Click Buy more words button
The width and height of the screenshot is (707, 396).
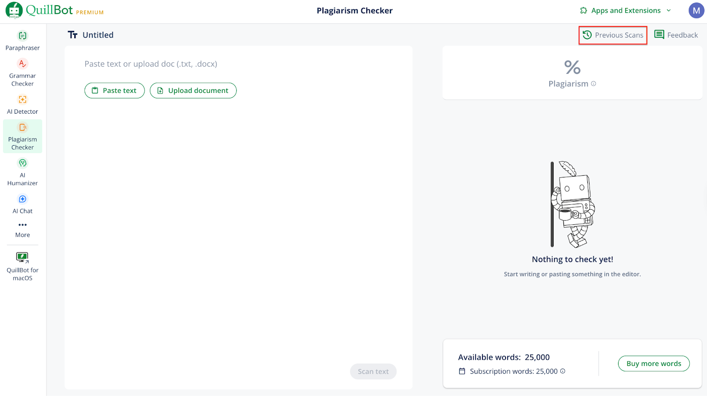(x=654, y=364)
